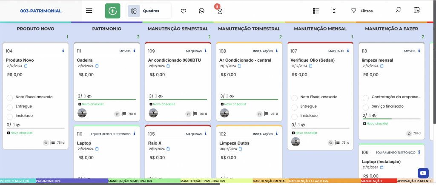Click 'Novo checklist' on card 104

pos(20,133)
